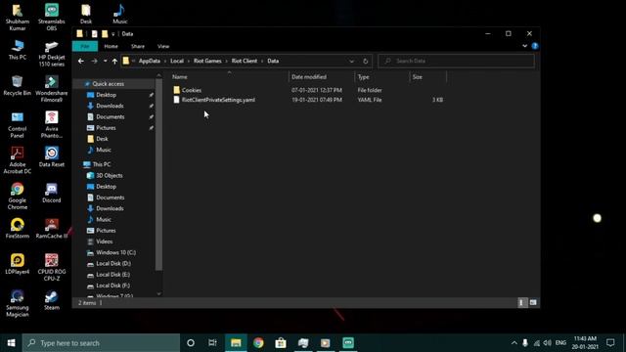Open Streamlabs from the taskbar
The image size is (626, 352).
click(x=348, y=343)
